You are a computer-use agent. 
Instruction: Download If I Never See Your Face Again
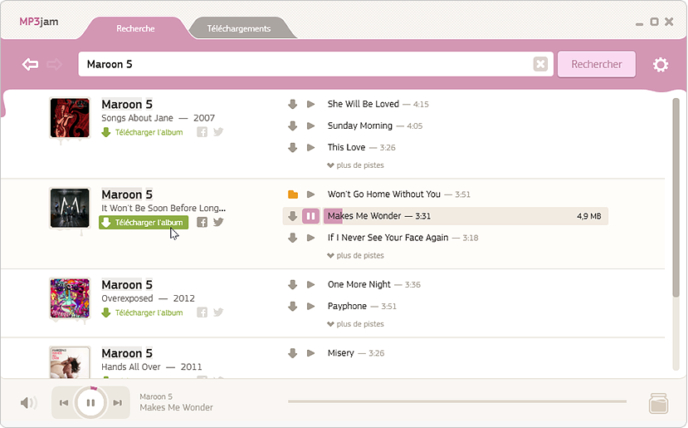coord(293,238)
